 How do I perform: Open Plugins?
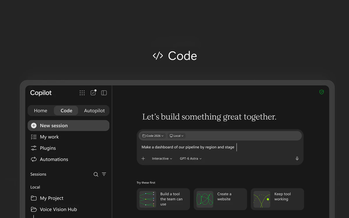point(68,148)
